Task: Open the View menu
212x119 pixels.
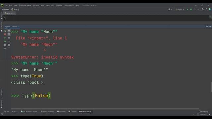Action: (x=16, y=5)
